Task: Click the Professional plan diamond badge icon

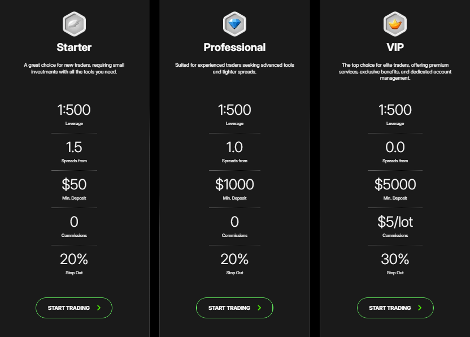Action: coord(234,24)
